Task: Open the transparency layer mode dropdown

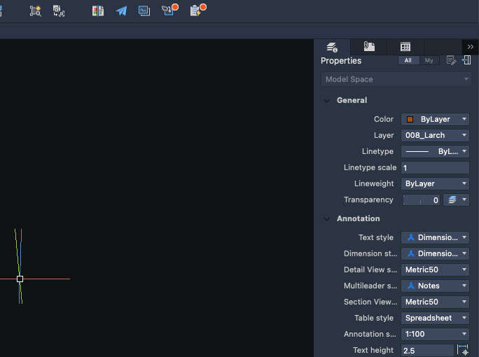Action: pyautogui.click(x=456, y=199)
